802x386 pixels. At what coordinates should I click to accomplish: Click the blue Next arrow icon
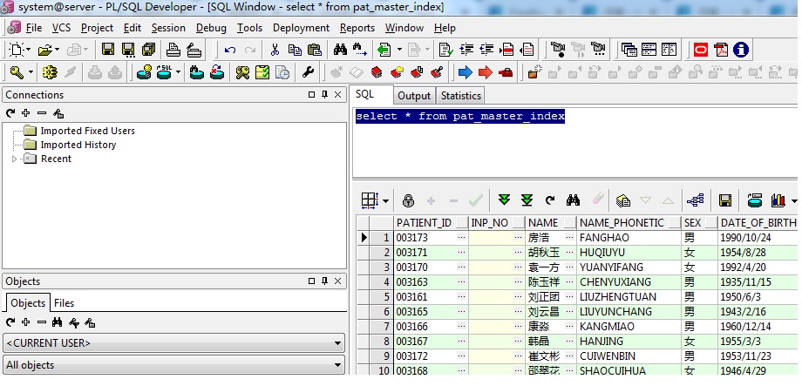coord(465,72)
